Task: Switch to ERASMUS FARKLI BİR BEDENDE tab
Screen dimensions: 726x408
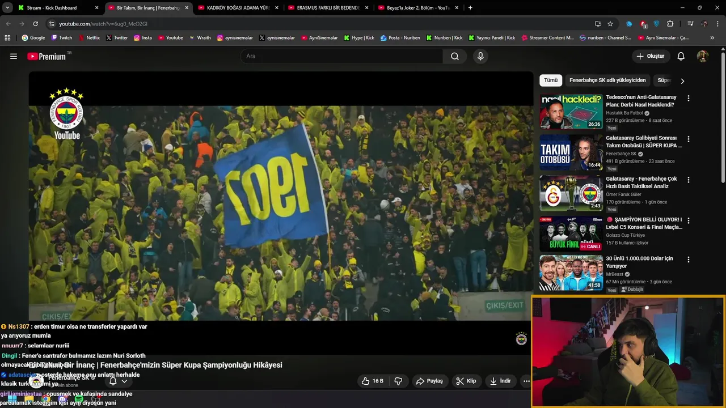Action: point(328,8)
